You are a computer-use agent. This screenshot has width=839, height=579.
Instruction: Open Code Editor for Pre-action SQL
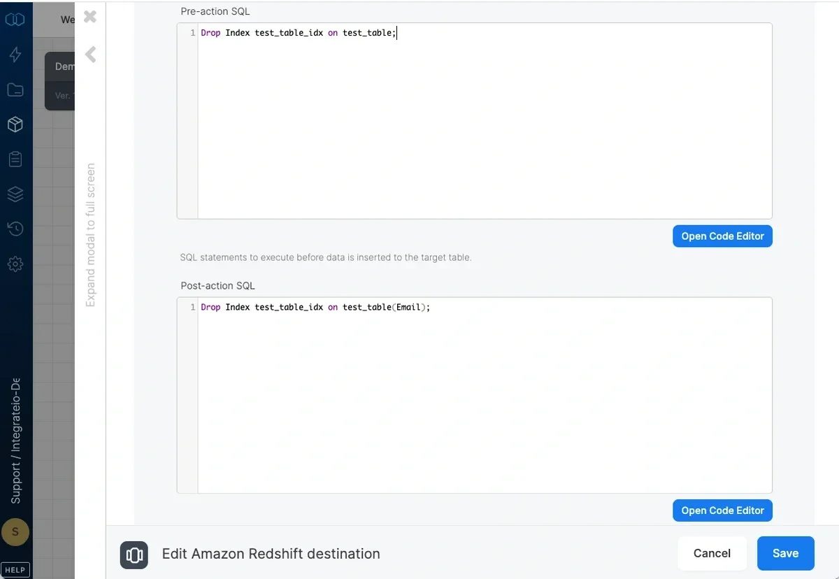pos(722,236)
